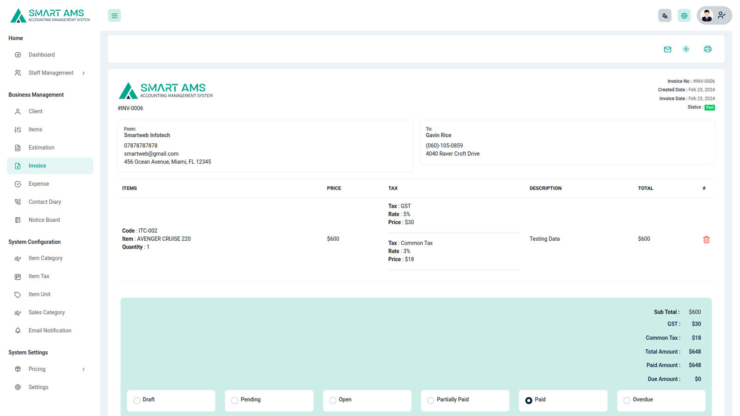Open Item Tax in System Configuration
Screen dimensions: 740x416
pyautogui.click(x=39, y=276)
